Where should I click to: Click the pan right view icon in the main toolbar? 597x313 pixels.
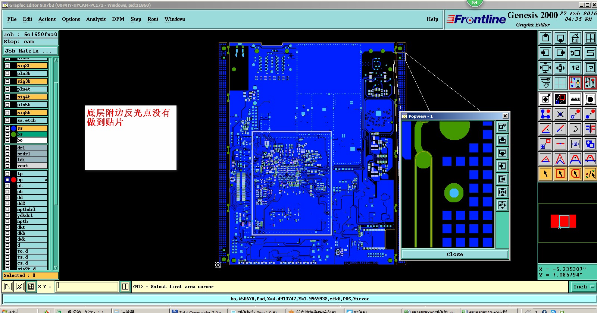(560, 53)
